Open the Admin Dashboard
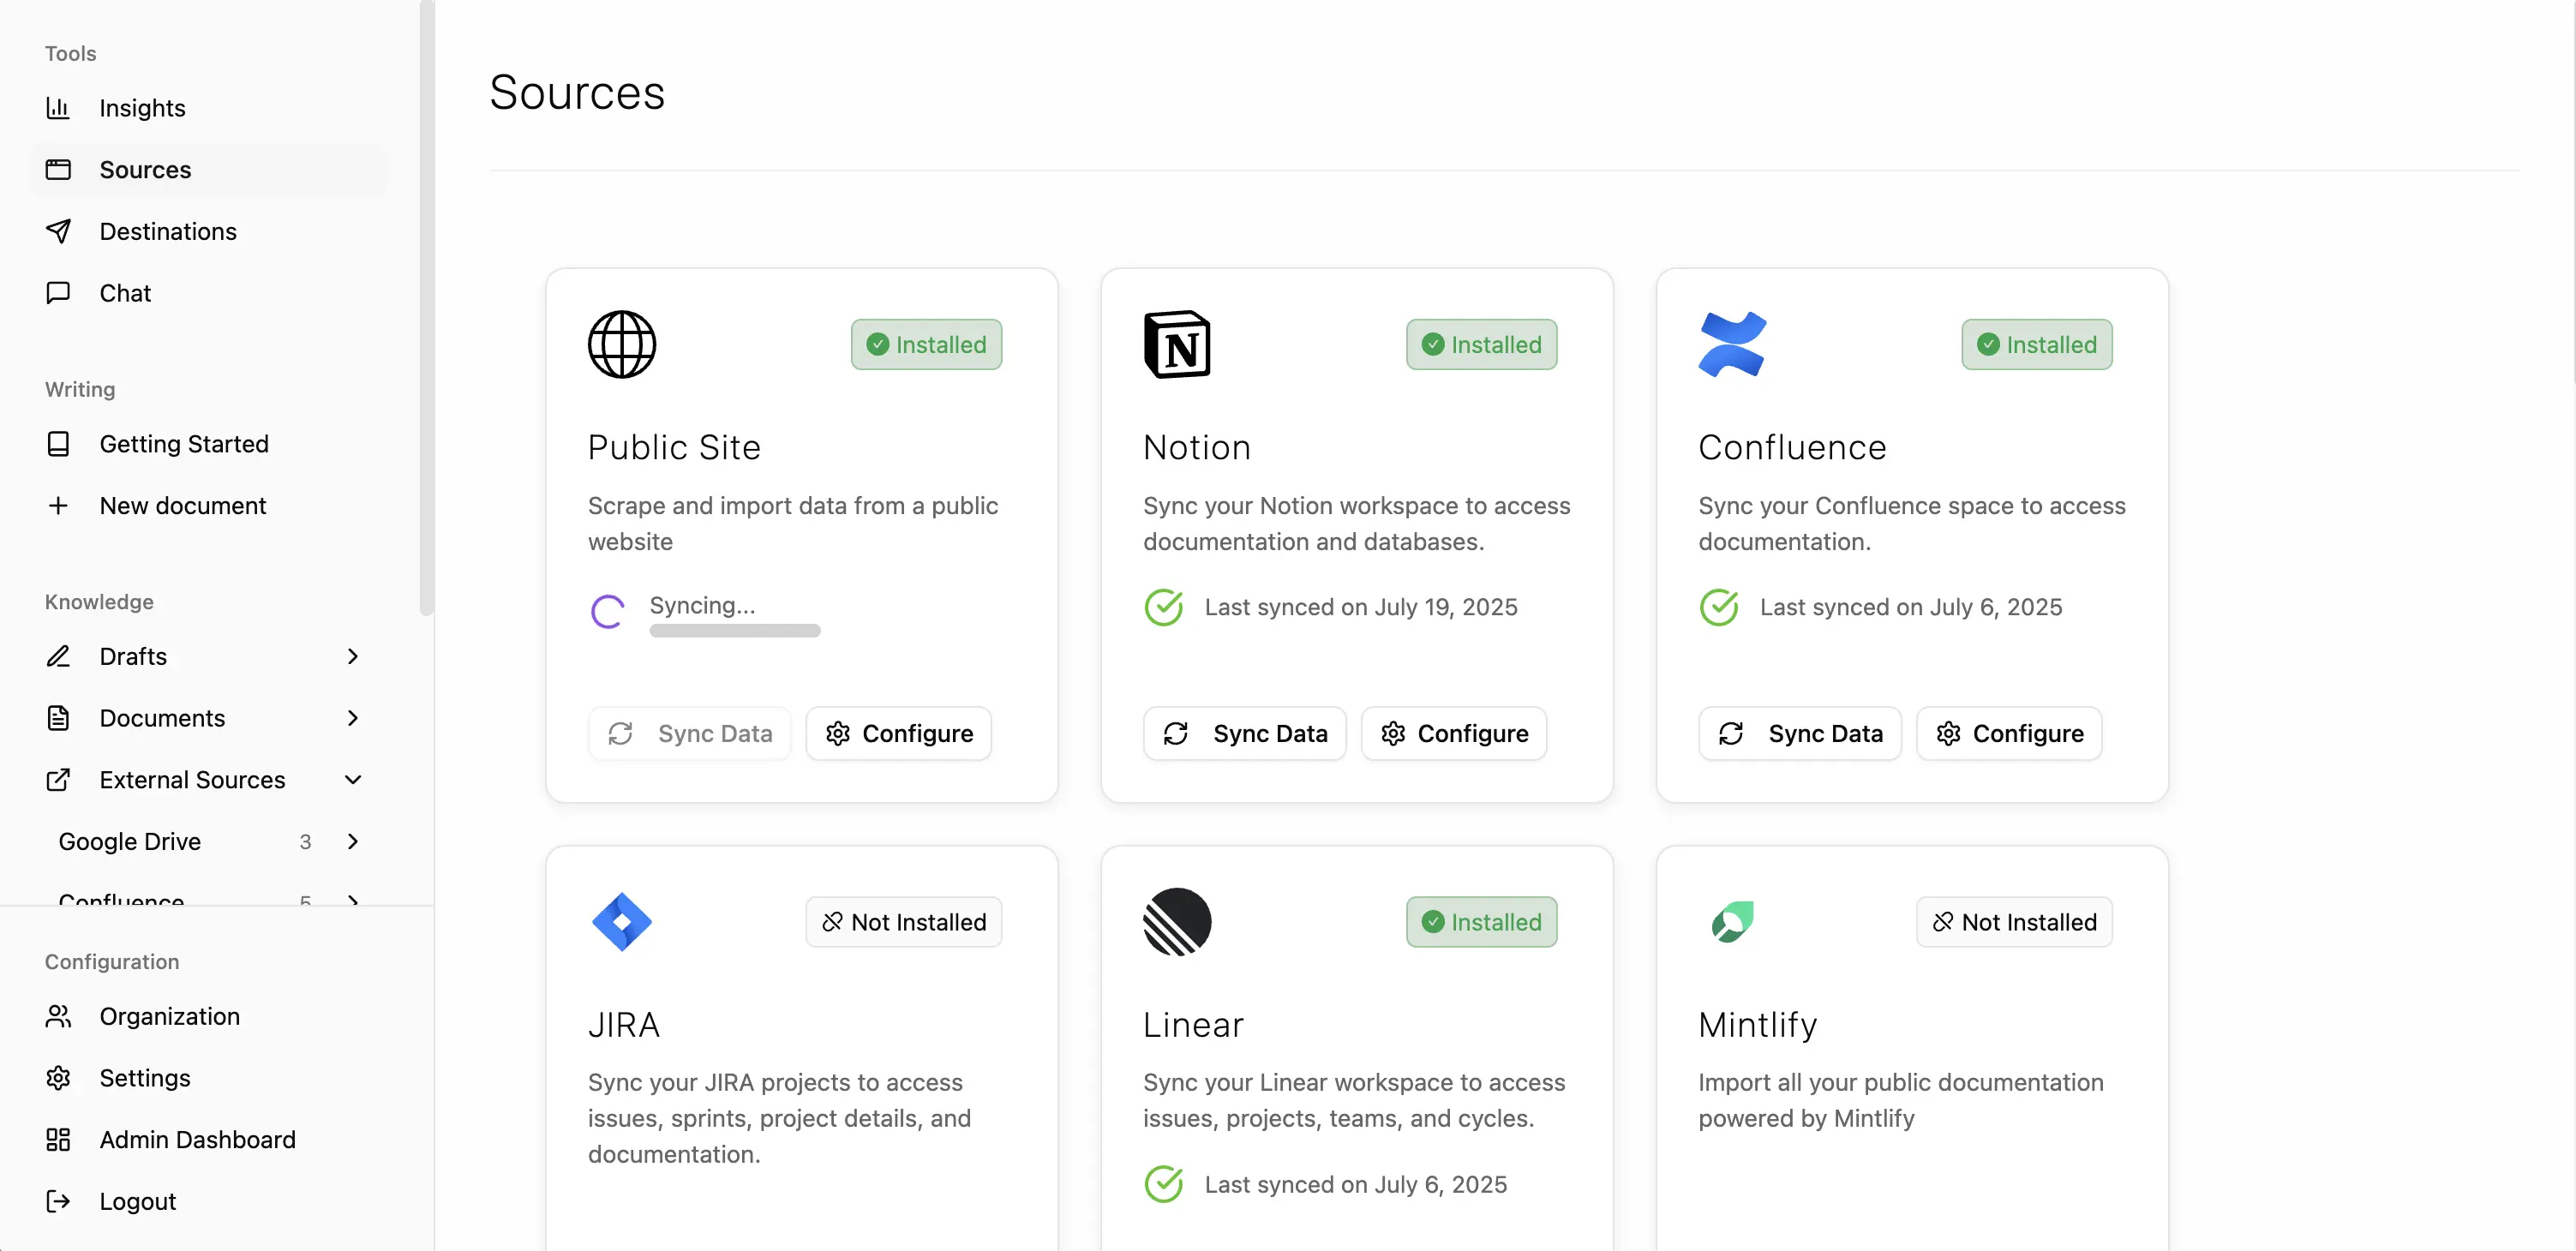2576x1251 pixels. [x=208, y=1140]
